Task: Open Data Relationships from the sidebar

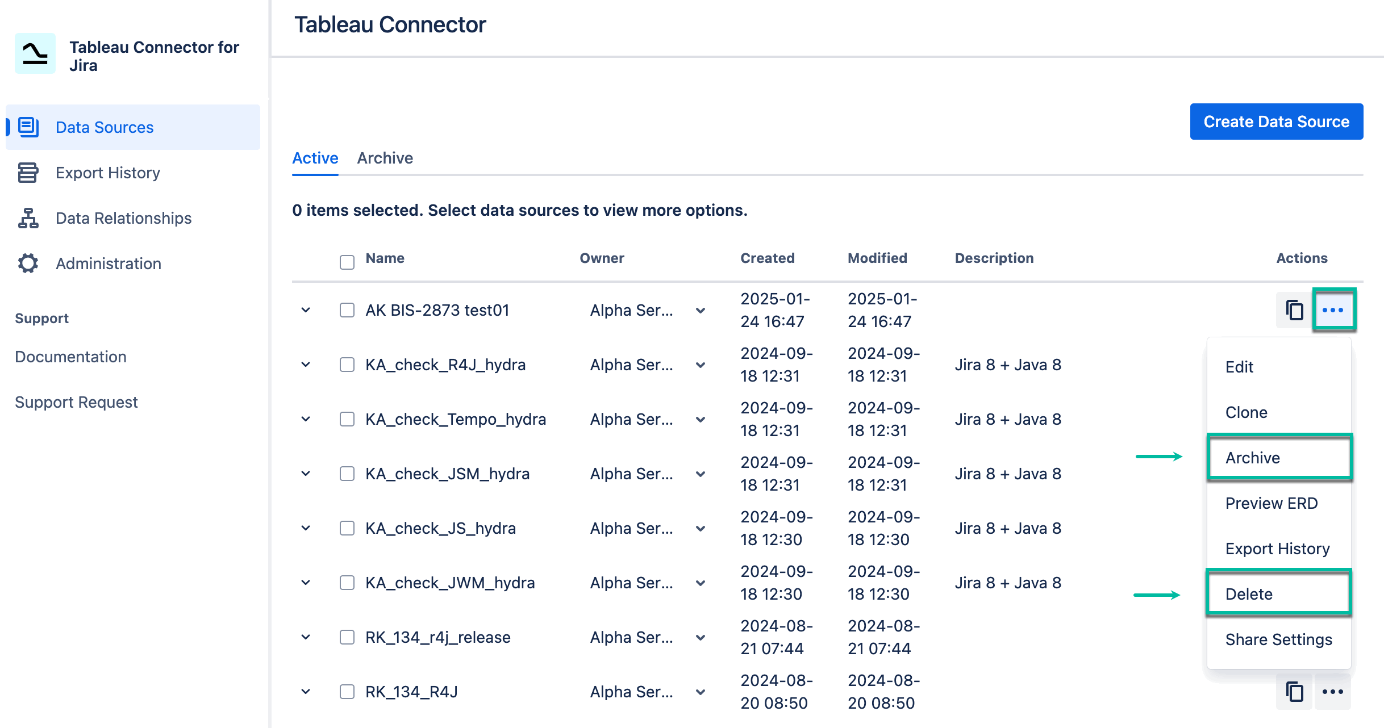Action: 28,218
